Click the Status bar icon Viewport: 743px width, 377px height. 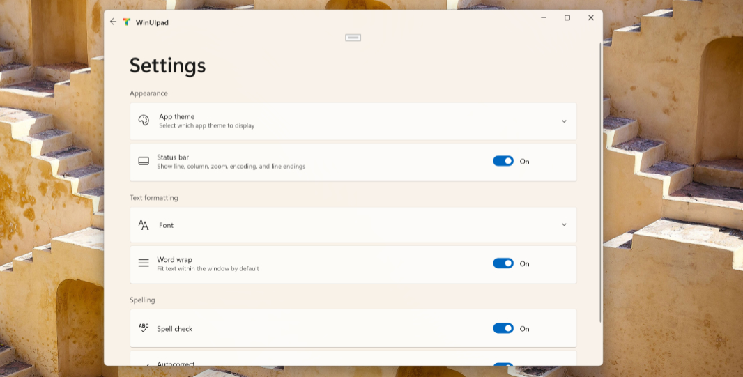tap(144, 161)
